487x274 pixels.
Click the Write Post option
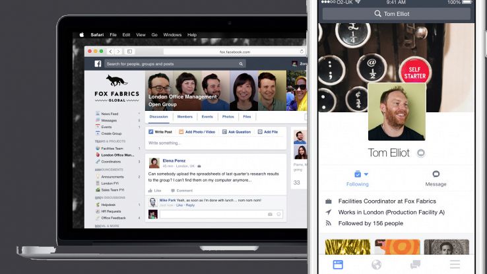160,132
